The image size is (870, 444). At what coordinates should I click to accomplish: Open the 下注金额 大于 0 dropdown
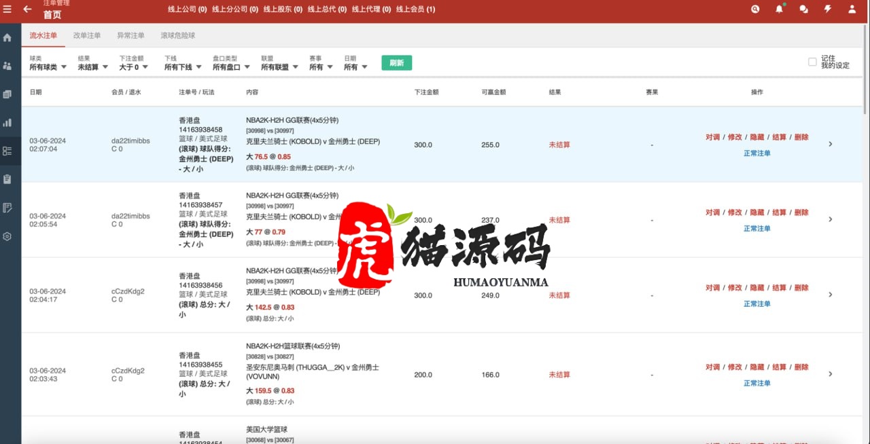[133, 63]
